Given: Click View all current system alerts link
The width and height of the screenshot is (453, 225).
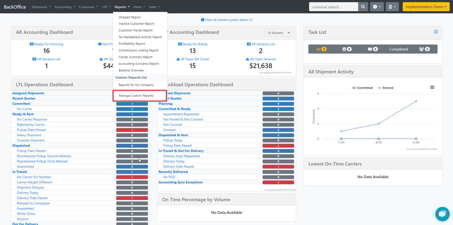Looking at the screenshot, I should [x=226, y=20].
